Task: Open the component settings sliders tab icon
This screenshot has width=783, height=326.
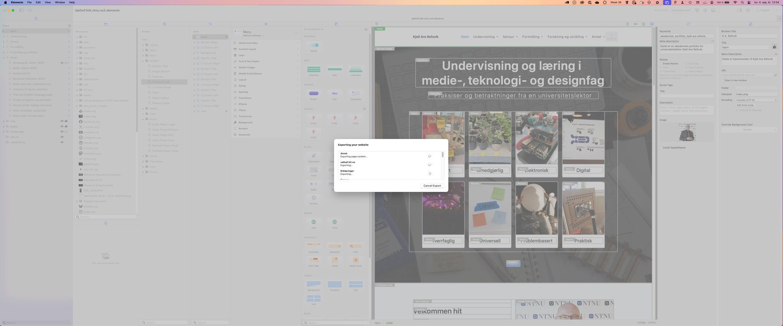Action: [266, 24]
